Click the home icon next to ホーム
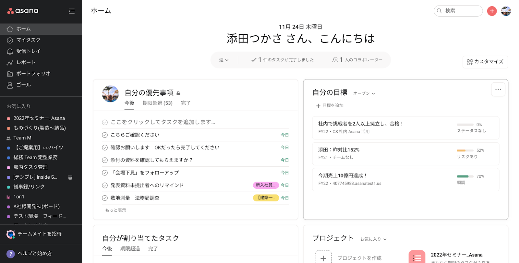 (10, 29)
